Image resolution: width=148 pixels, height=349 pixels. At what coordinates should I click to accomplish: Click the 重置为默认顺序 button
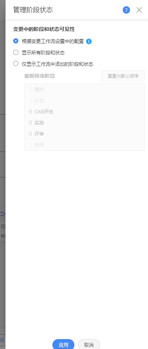(x=123, y=76)
